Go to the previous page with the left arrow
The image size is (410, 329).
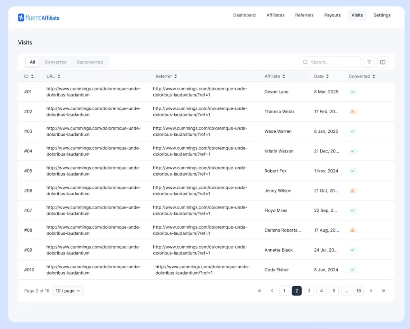(272, 291)
